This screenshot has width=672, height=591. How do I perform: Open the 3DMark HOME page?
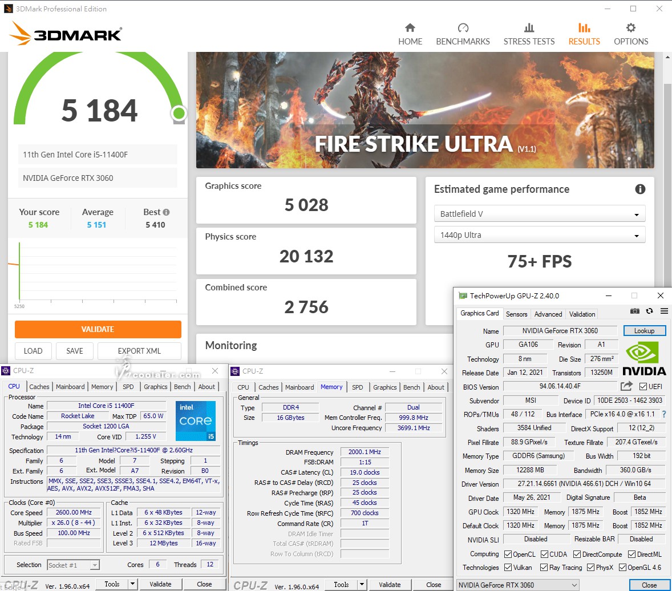coord(410,34)
